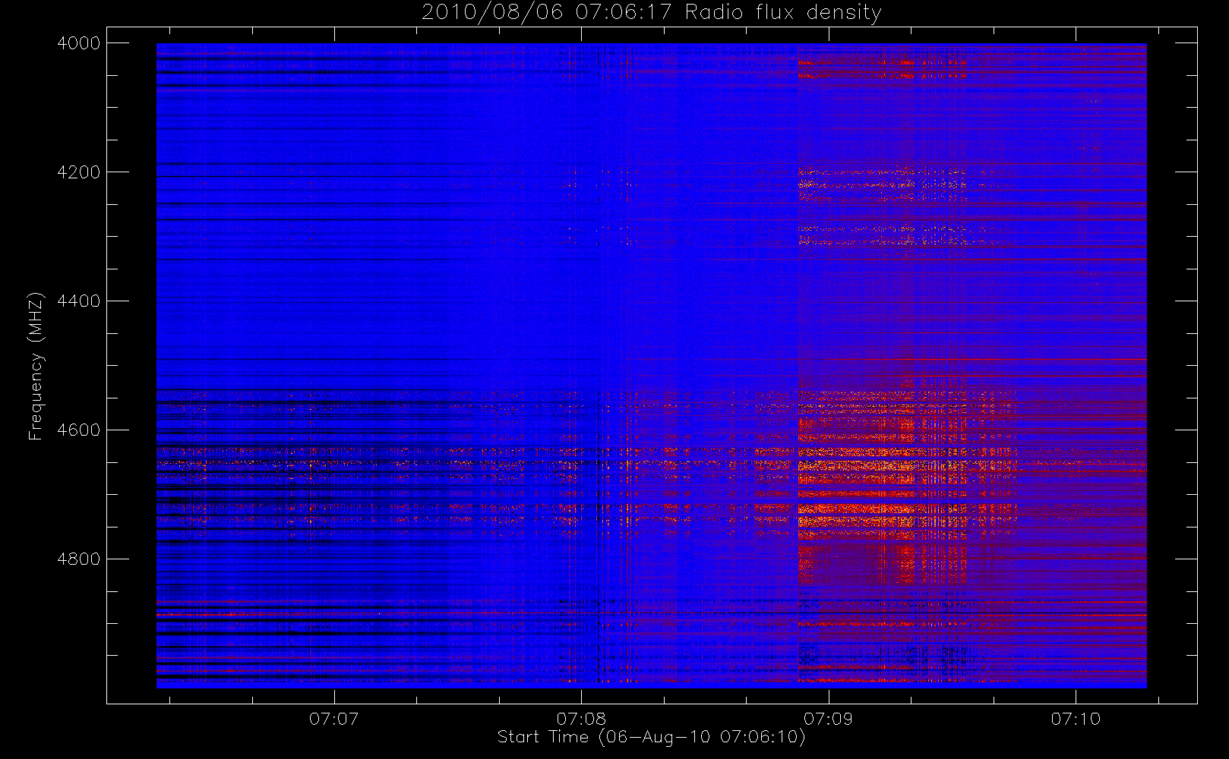Select the 4800 frequency tick label
Image resolution: width=1229 pixels, height=759 pixels.
[79, 559]
